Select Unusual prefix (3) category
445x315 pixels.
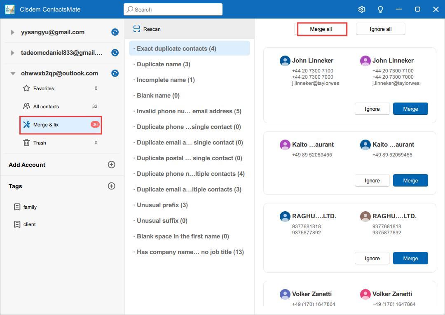(x=162, y=205)
